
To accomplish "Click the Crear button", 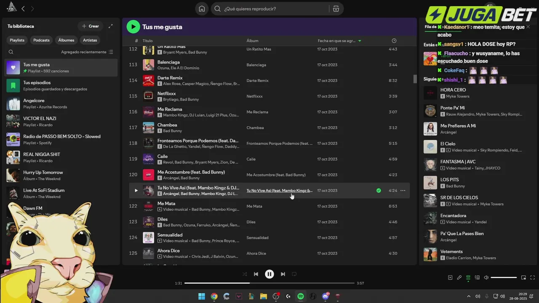I will point(91,26).
